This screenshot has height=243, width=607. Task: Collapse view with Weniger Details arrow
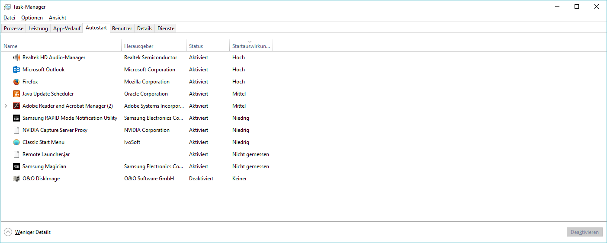[8, 232]
